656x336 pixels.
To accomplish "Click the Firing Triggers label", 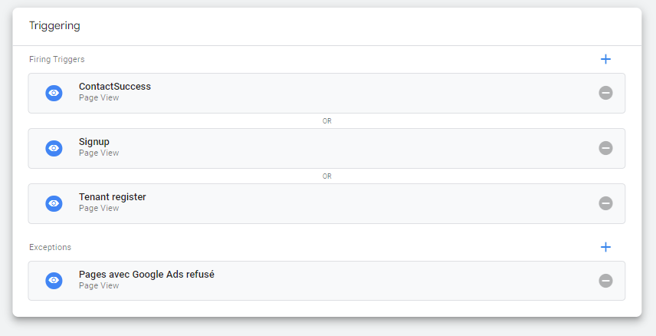I will point(57,59).
